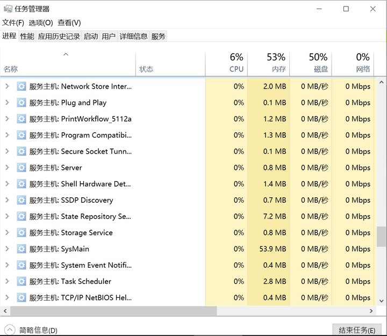
Task: Click the 结束任务(E) button
Action: point(357,330)
